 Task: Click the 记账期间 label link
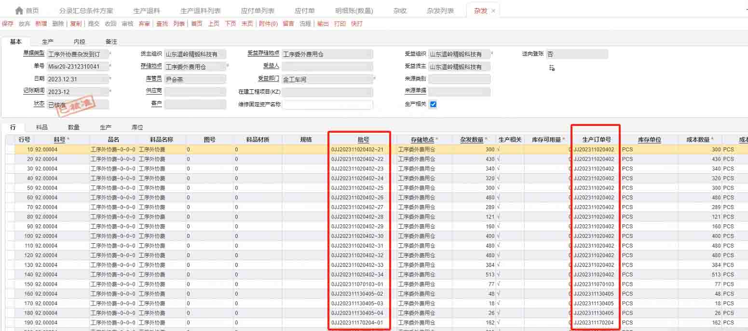34,91
